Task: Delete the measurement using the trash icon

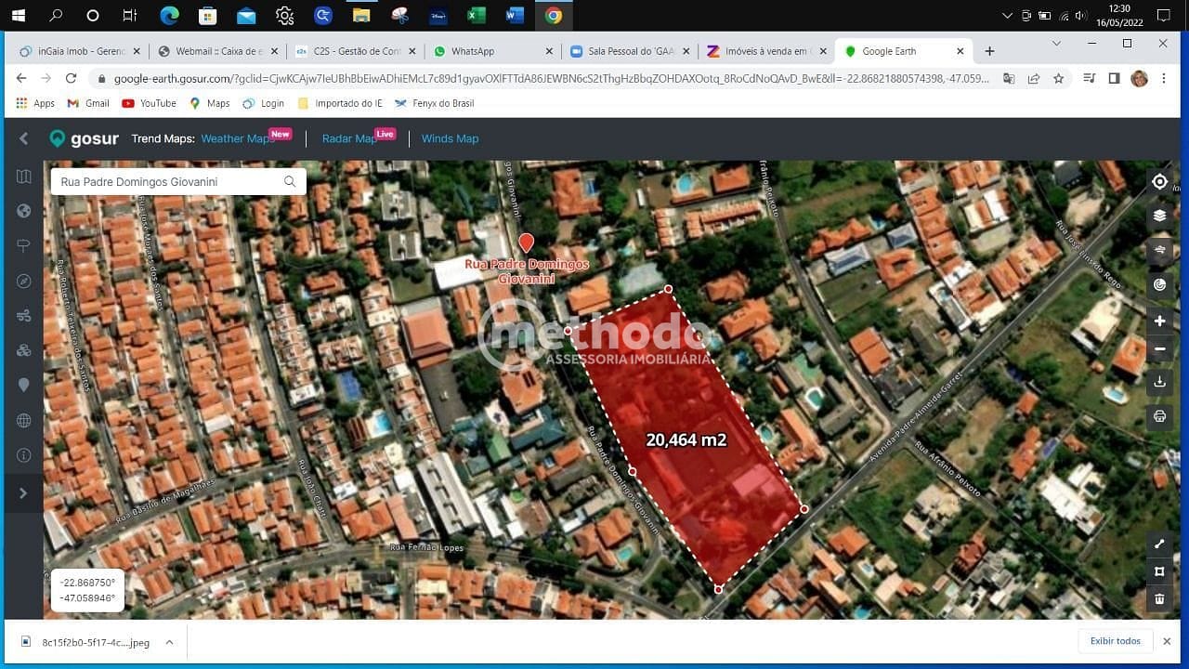Action: point(1159,598)
